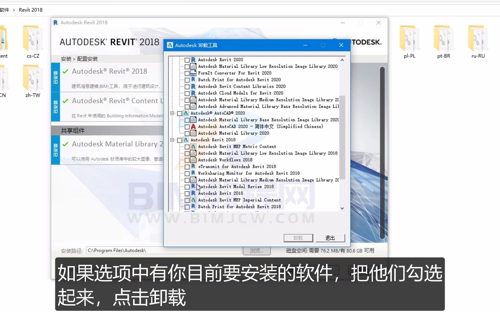This screenshot has width=500, height=312.
Task: Tick the eTransmit for Revit 2018 checkbox
Action: (187, 167)
